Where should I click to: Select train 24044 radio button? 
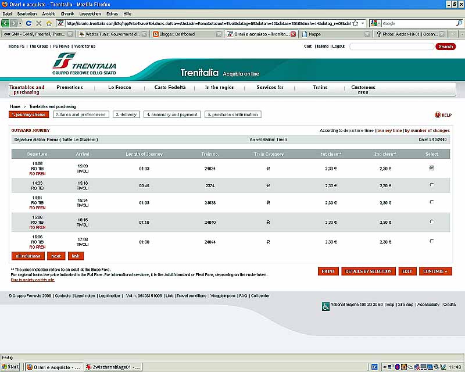pyautogui.click(x=431, y=241)
